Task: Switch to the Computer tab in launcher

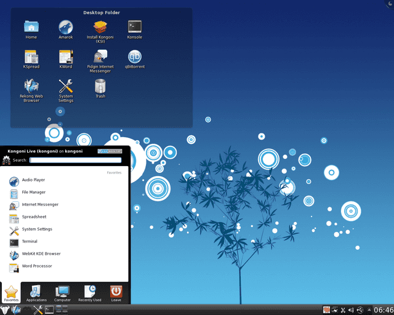Action: click(x=62, y=293)
